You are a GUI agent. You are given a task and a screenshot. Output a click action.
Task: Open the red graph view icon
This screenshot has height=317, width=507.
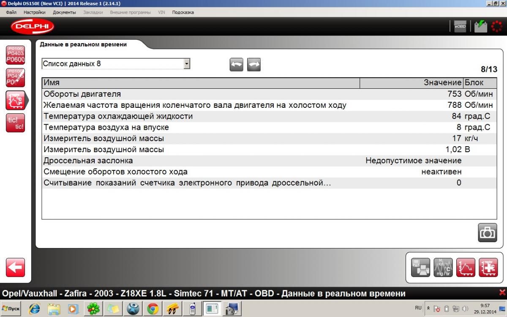coord(466,268)
